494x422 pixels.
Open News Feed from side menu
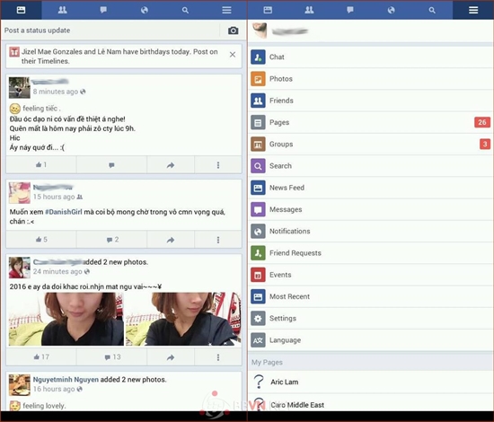[x=371, y=188]
